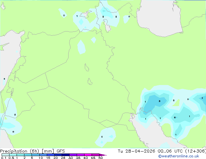206x159 pixels.
Task: Click the 0.1–0.5 mm legend color swatch
Action: (x=6, y=155)
